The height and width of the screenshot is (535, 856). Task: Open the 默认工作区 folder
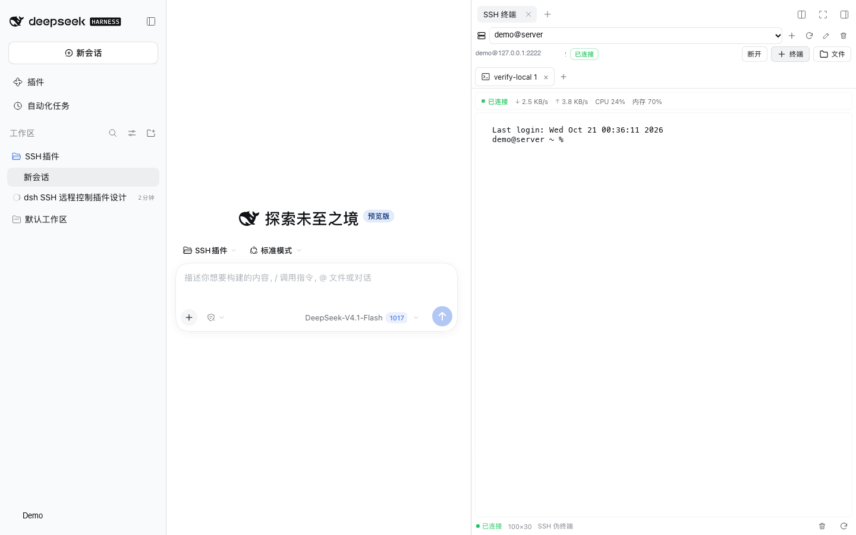coord(83,219)
